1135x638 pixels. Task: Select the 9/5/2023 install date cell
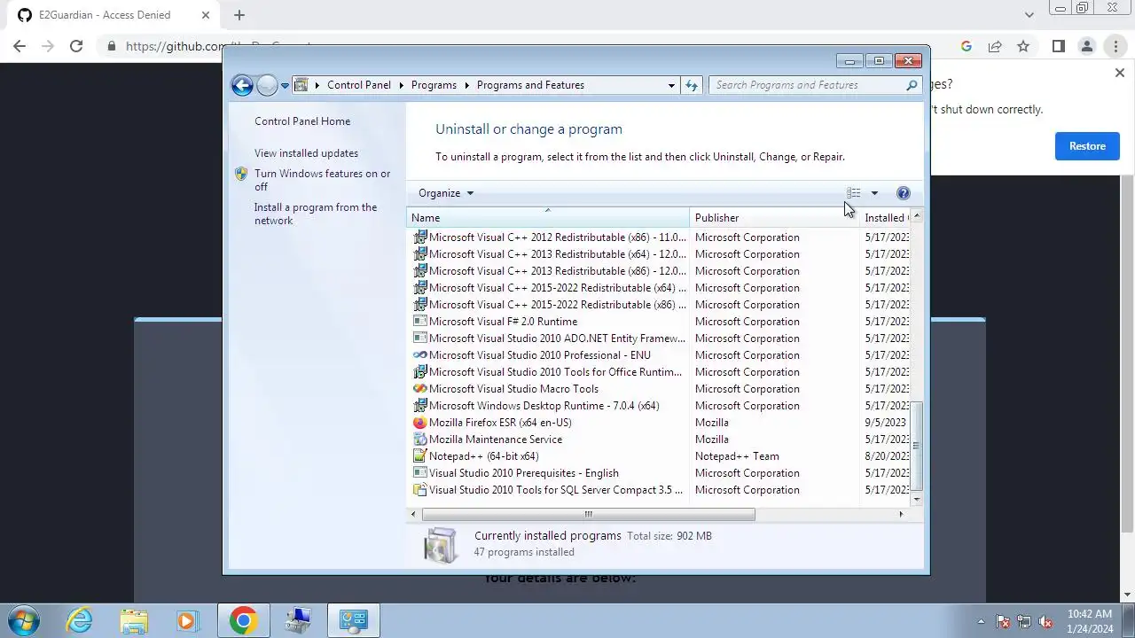(x=885, y=423)
